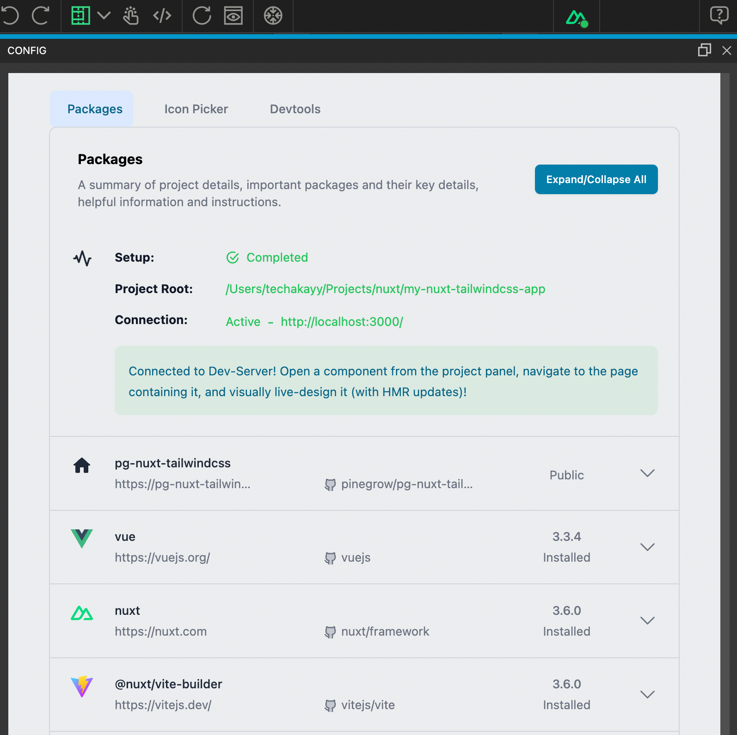Screen dimensions: 737x735
Task: Click the GitHub icon beside vitejs/vite
Action: pyautogui.click(x=330, y=705)
